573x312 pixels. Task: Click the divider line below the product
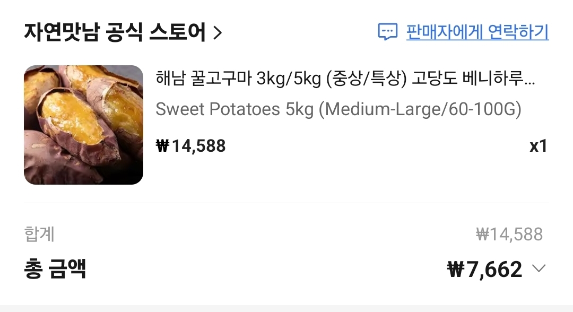click(x=286, y=203)
